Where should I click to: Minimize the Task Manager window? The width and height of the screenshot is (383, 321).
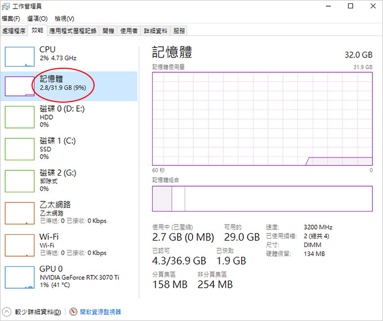click(328, 6)
